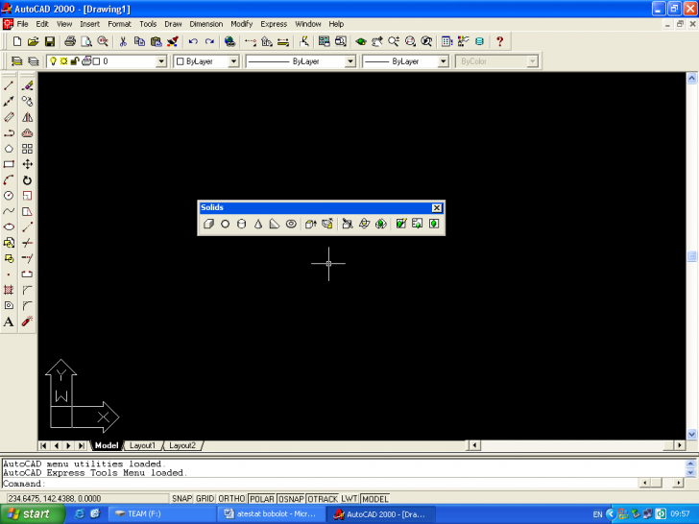Screen dimensions: 699x524
Task: Click the drawing area horizontal scrollbar right arrow
Action: tap(680, 445)
